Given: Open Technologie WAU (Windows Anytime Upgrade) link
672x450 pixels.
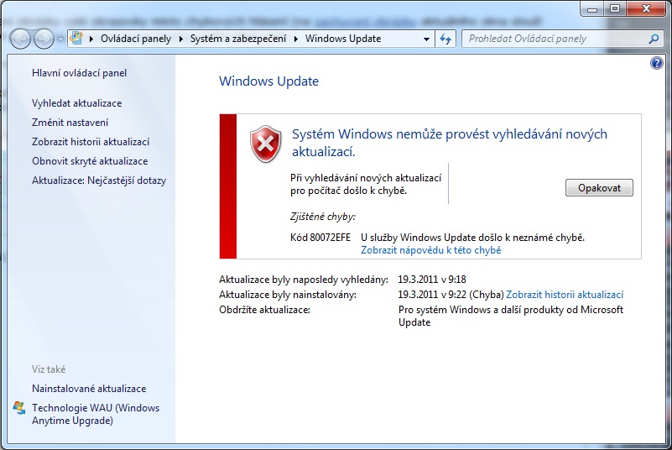Looking at the screenshot, I should click(96, 414).
